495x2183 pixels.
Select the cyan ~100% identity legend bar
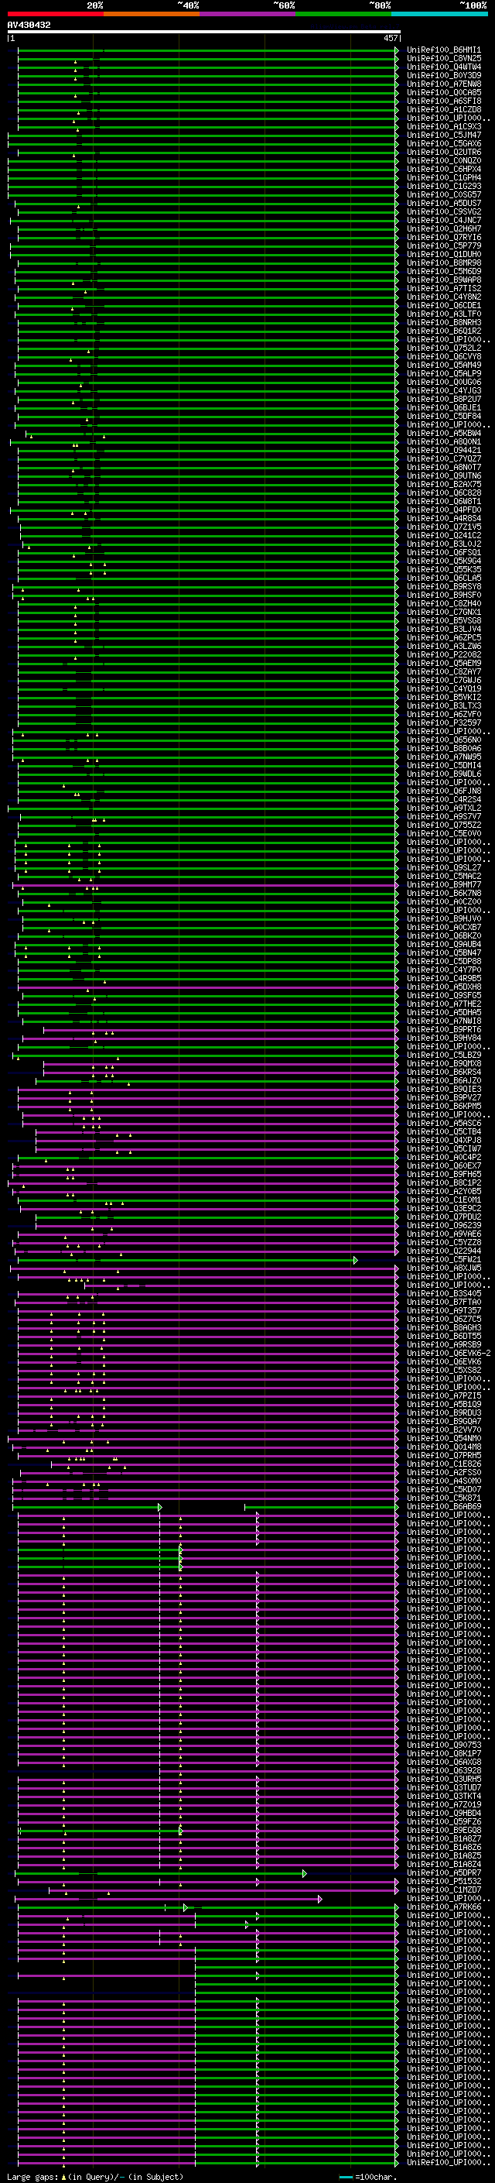pos(439,14)
